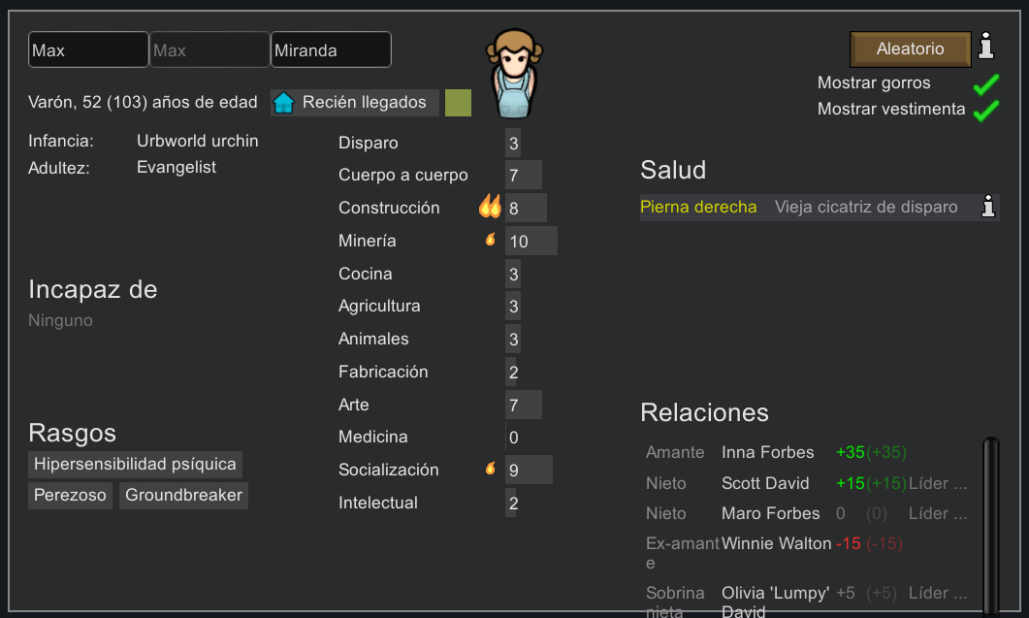Click the info icon beside Aleatorio
The height and width of the screenshot is (618, 1029).
(986, 46)
